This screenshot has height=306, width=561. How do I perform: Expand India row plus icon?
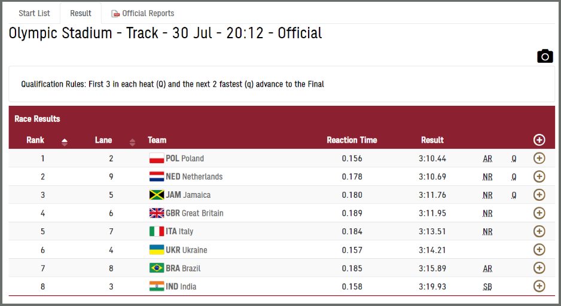click(x=539, y=286)
